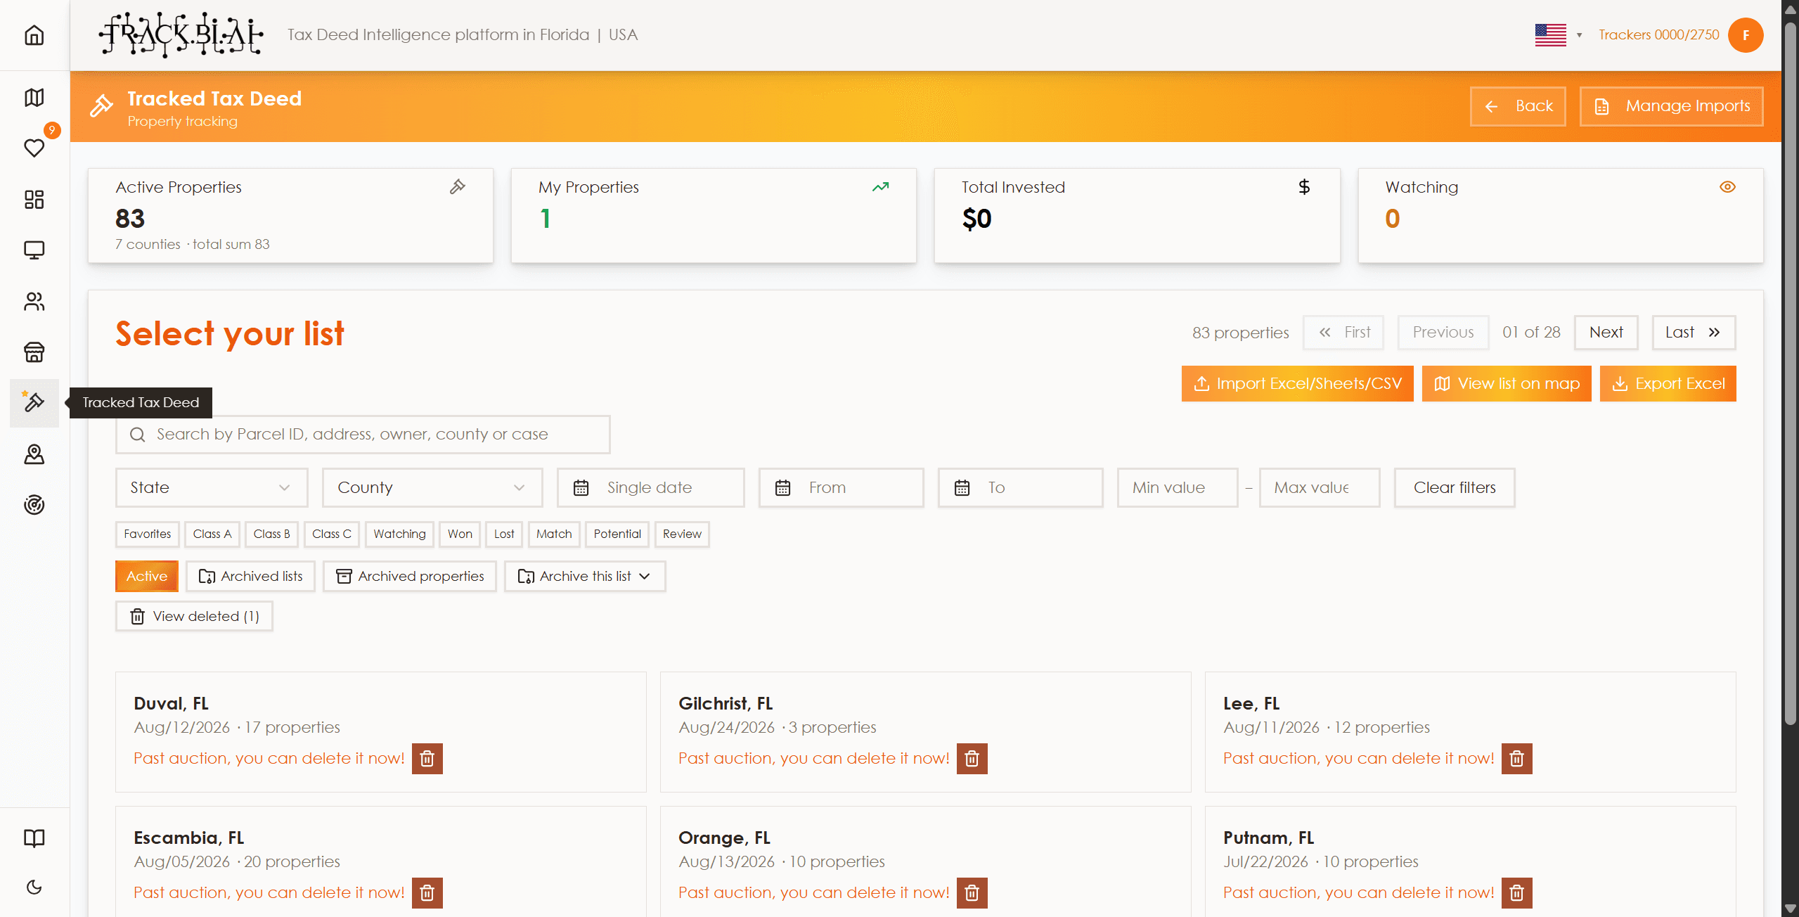Expand the Archive this list dropdown

pyautogui.click(x=585, y=576)
